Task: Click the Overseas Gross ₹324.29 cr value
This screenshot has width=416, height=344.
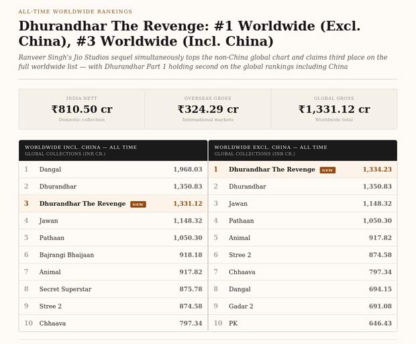Action: [x=208, y=109]
